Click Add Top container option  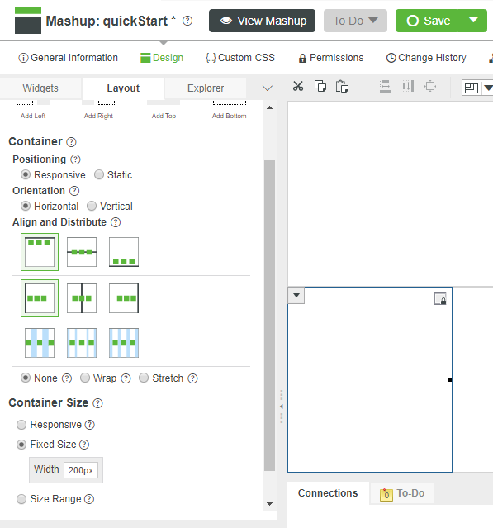coord(164,111)
